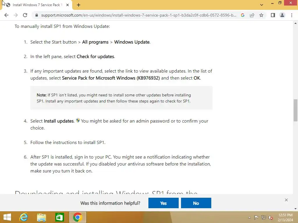This screenshot has width=298, height=223.
Task: Answer No to helpful survey
Action: (196, 203)
